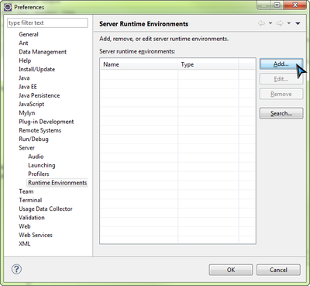Select Validation preferences category
The height and width of the screenshot is (286, 310).
pyautogui.click(x=32, y=218)
